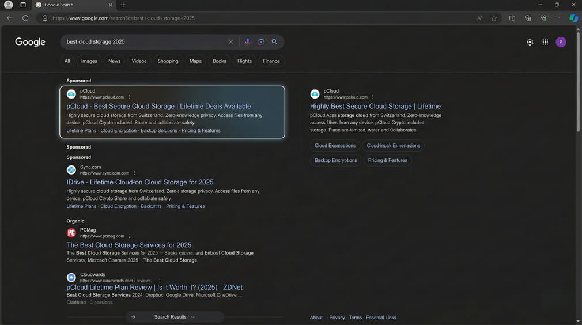Open the Google account avatar P
Screen dimensions: 582x325
[x=561, y=42]
